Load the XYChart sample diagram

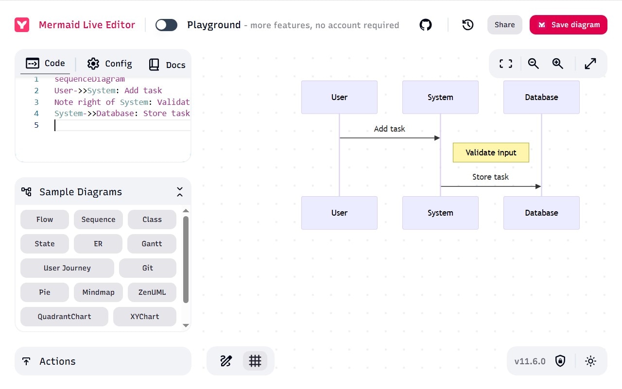point(145,317)
